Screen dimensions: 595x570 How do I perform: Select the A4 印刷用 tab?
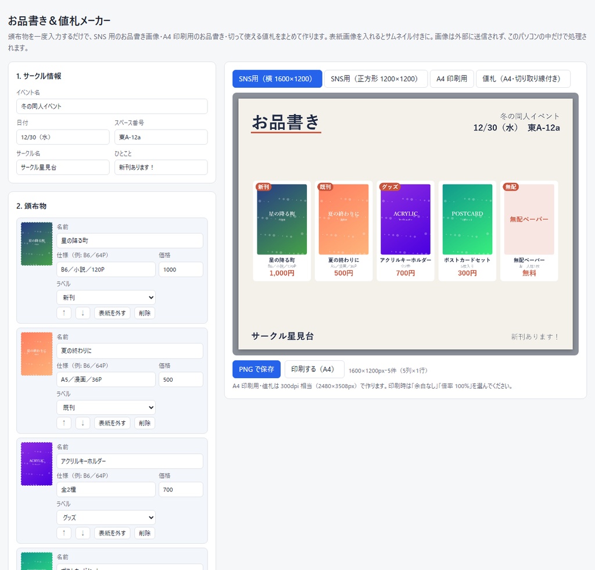click(451, 79)
